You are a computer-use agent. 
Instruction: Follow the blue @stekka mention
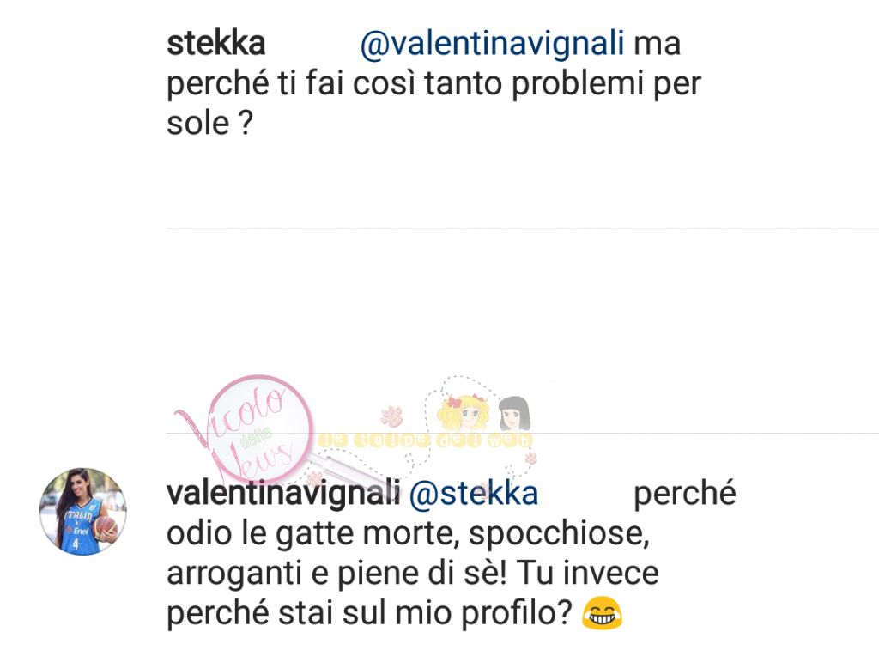click(474, 494)
